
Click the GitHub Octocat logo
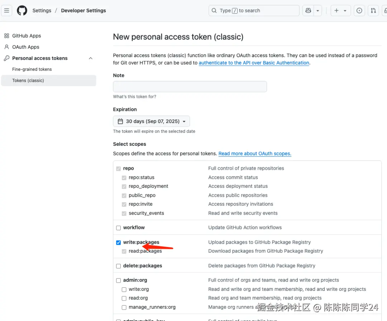22,10
